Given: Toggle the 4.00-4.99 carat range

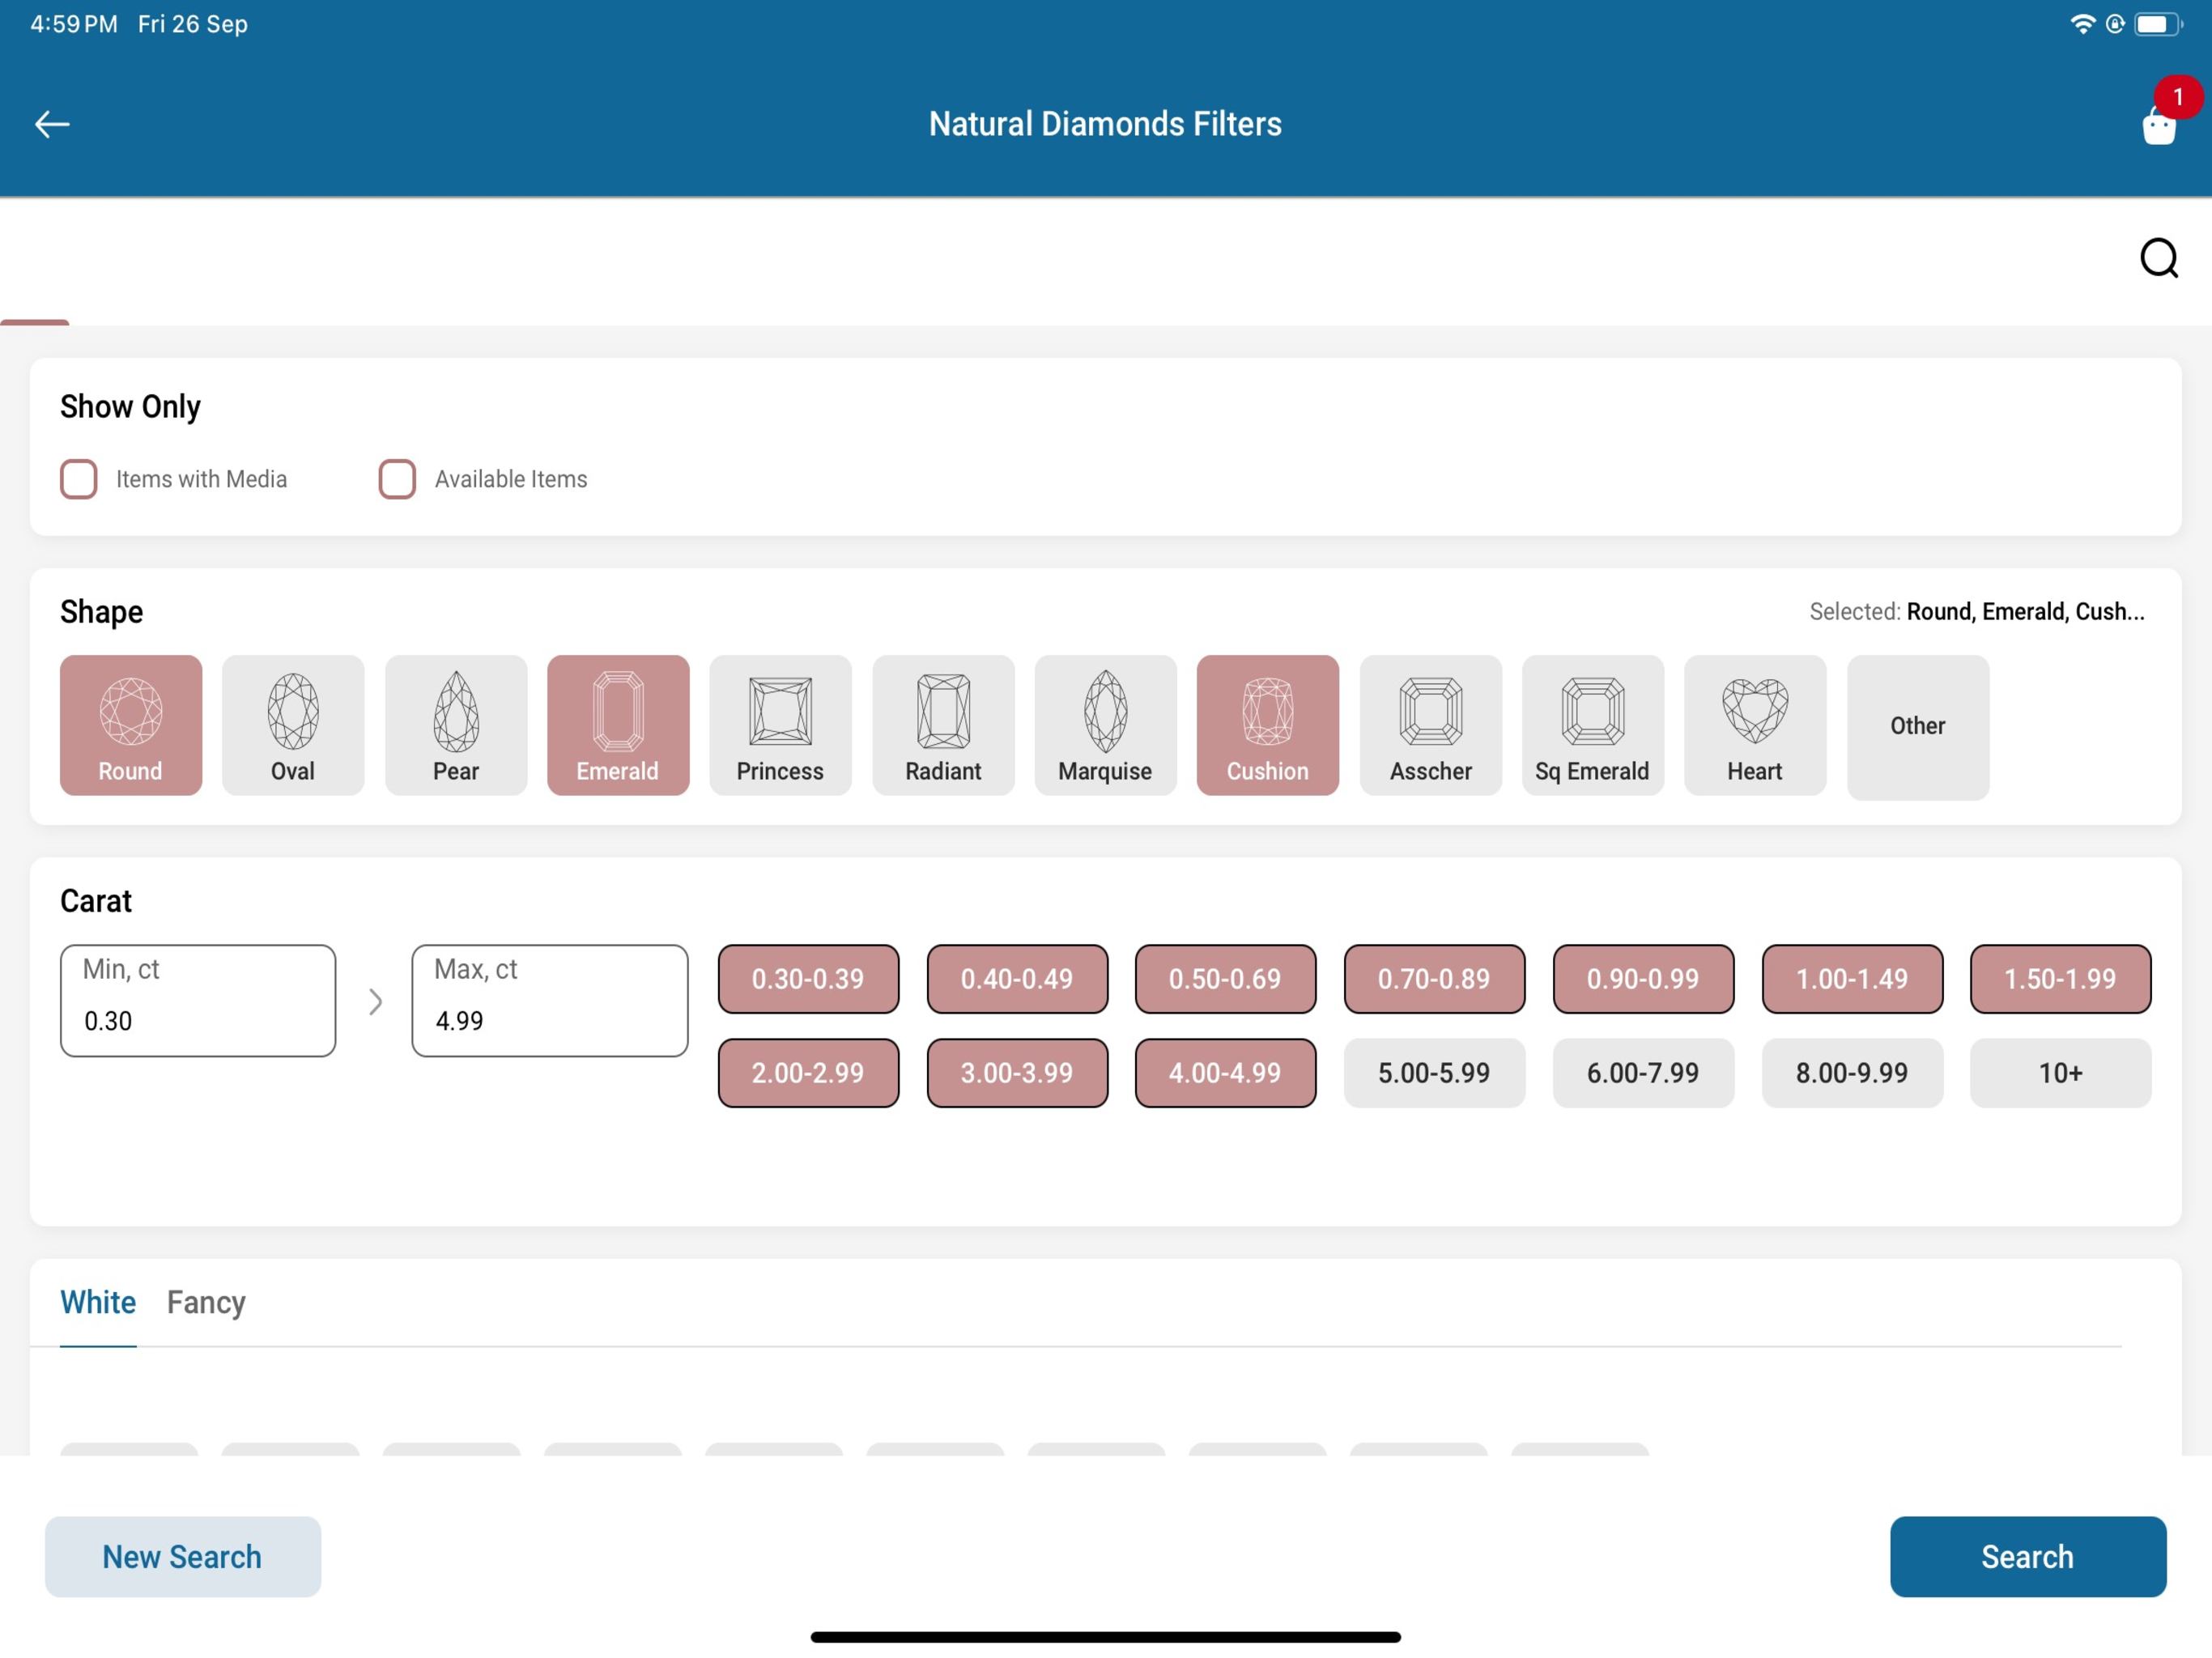Looking at the screenshot, I should tap(1225, 1073).
